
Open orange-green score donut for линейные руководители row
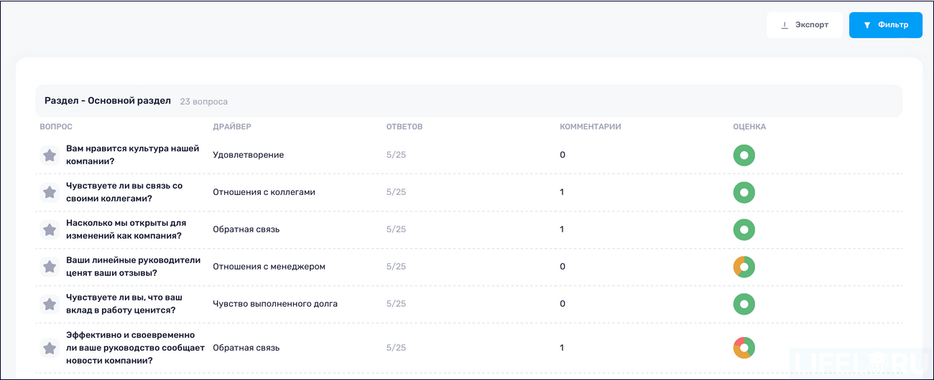click(x=744, y=267)
